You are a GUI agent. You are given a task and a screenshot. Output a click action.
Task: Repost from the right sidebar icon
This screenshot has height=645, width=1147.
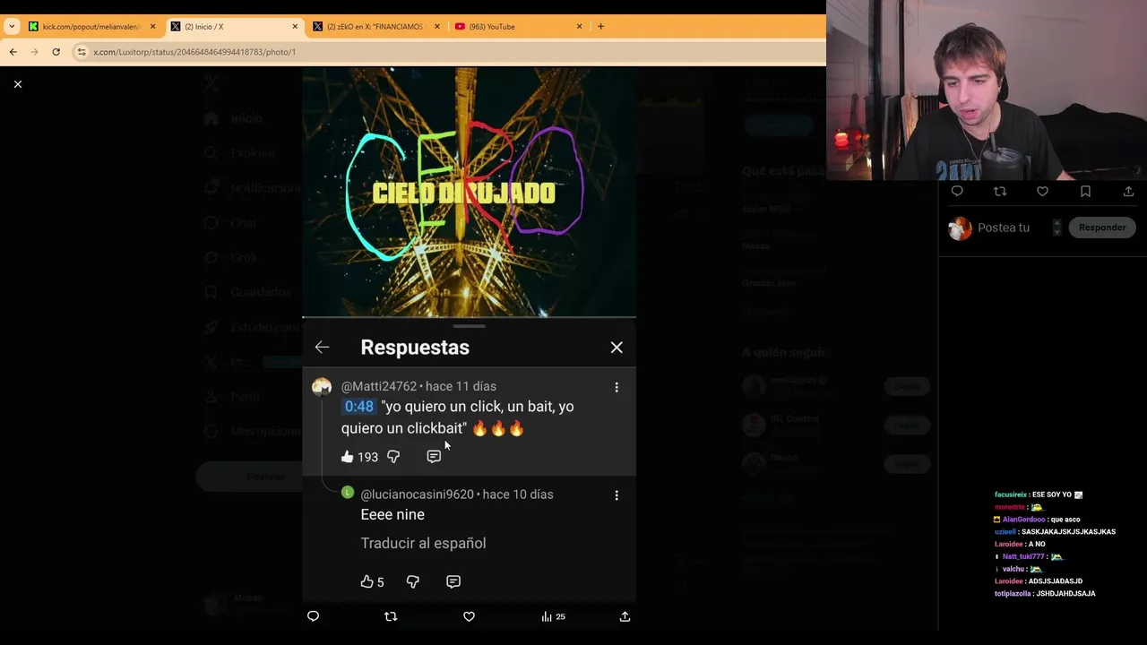[x=1000, y=191]
